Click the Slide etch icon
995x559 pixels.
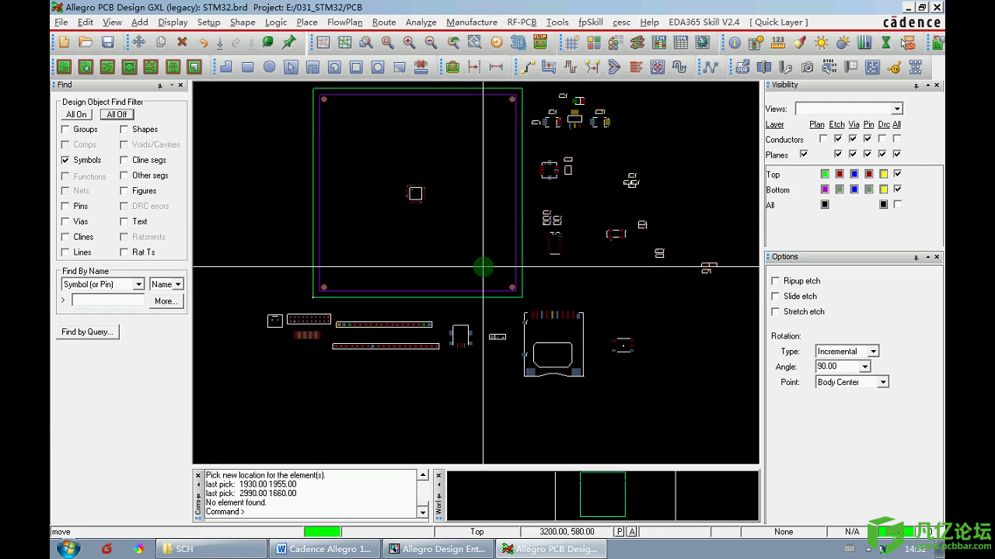[x=550, y=68]
